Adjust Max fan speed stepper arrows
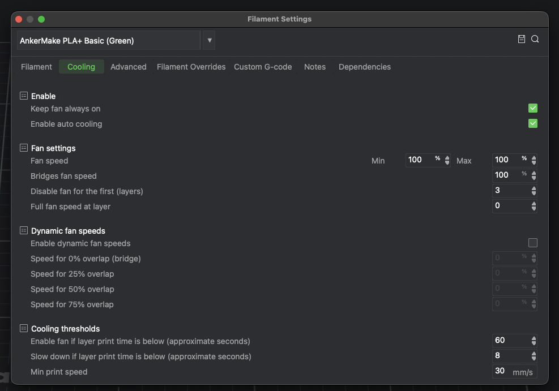559x391 pixels. point(534,160)
